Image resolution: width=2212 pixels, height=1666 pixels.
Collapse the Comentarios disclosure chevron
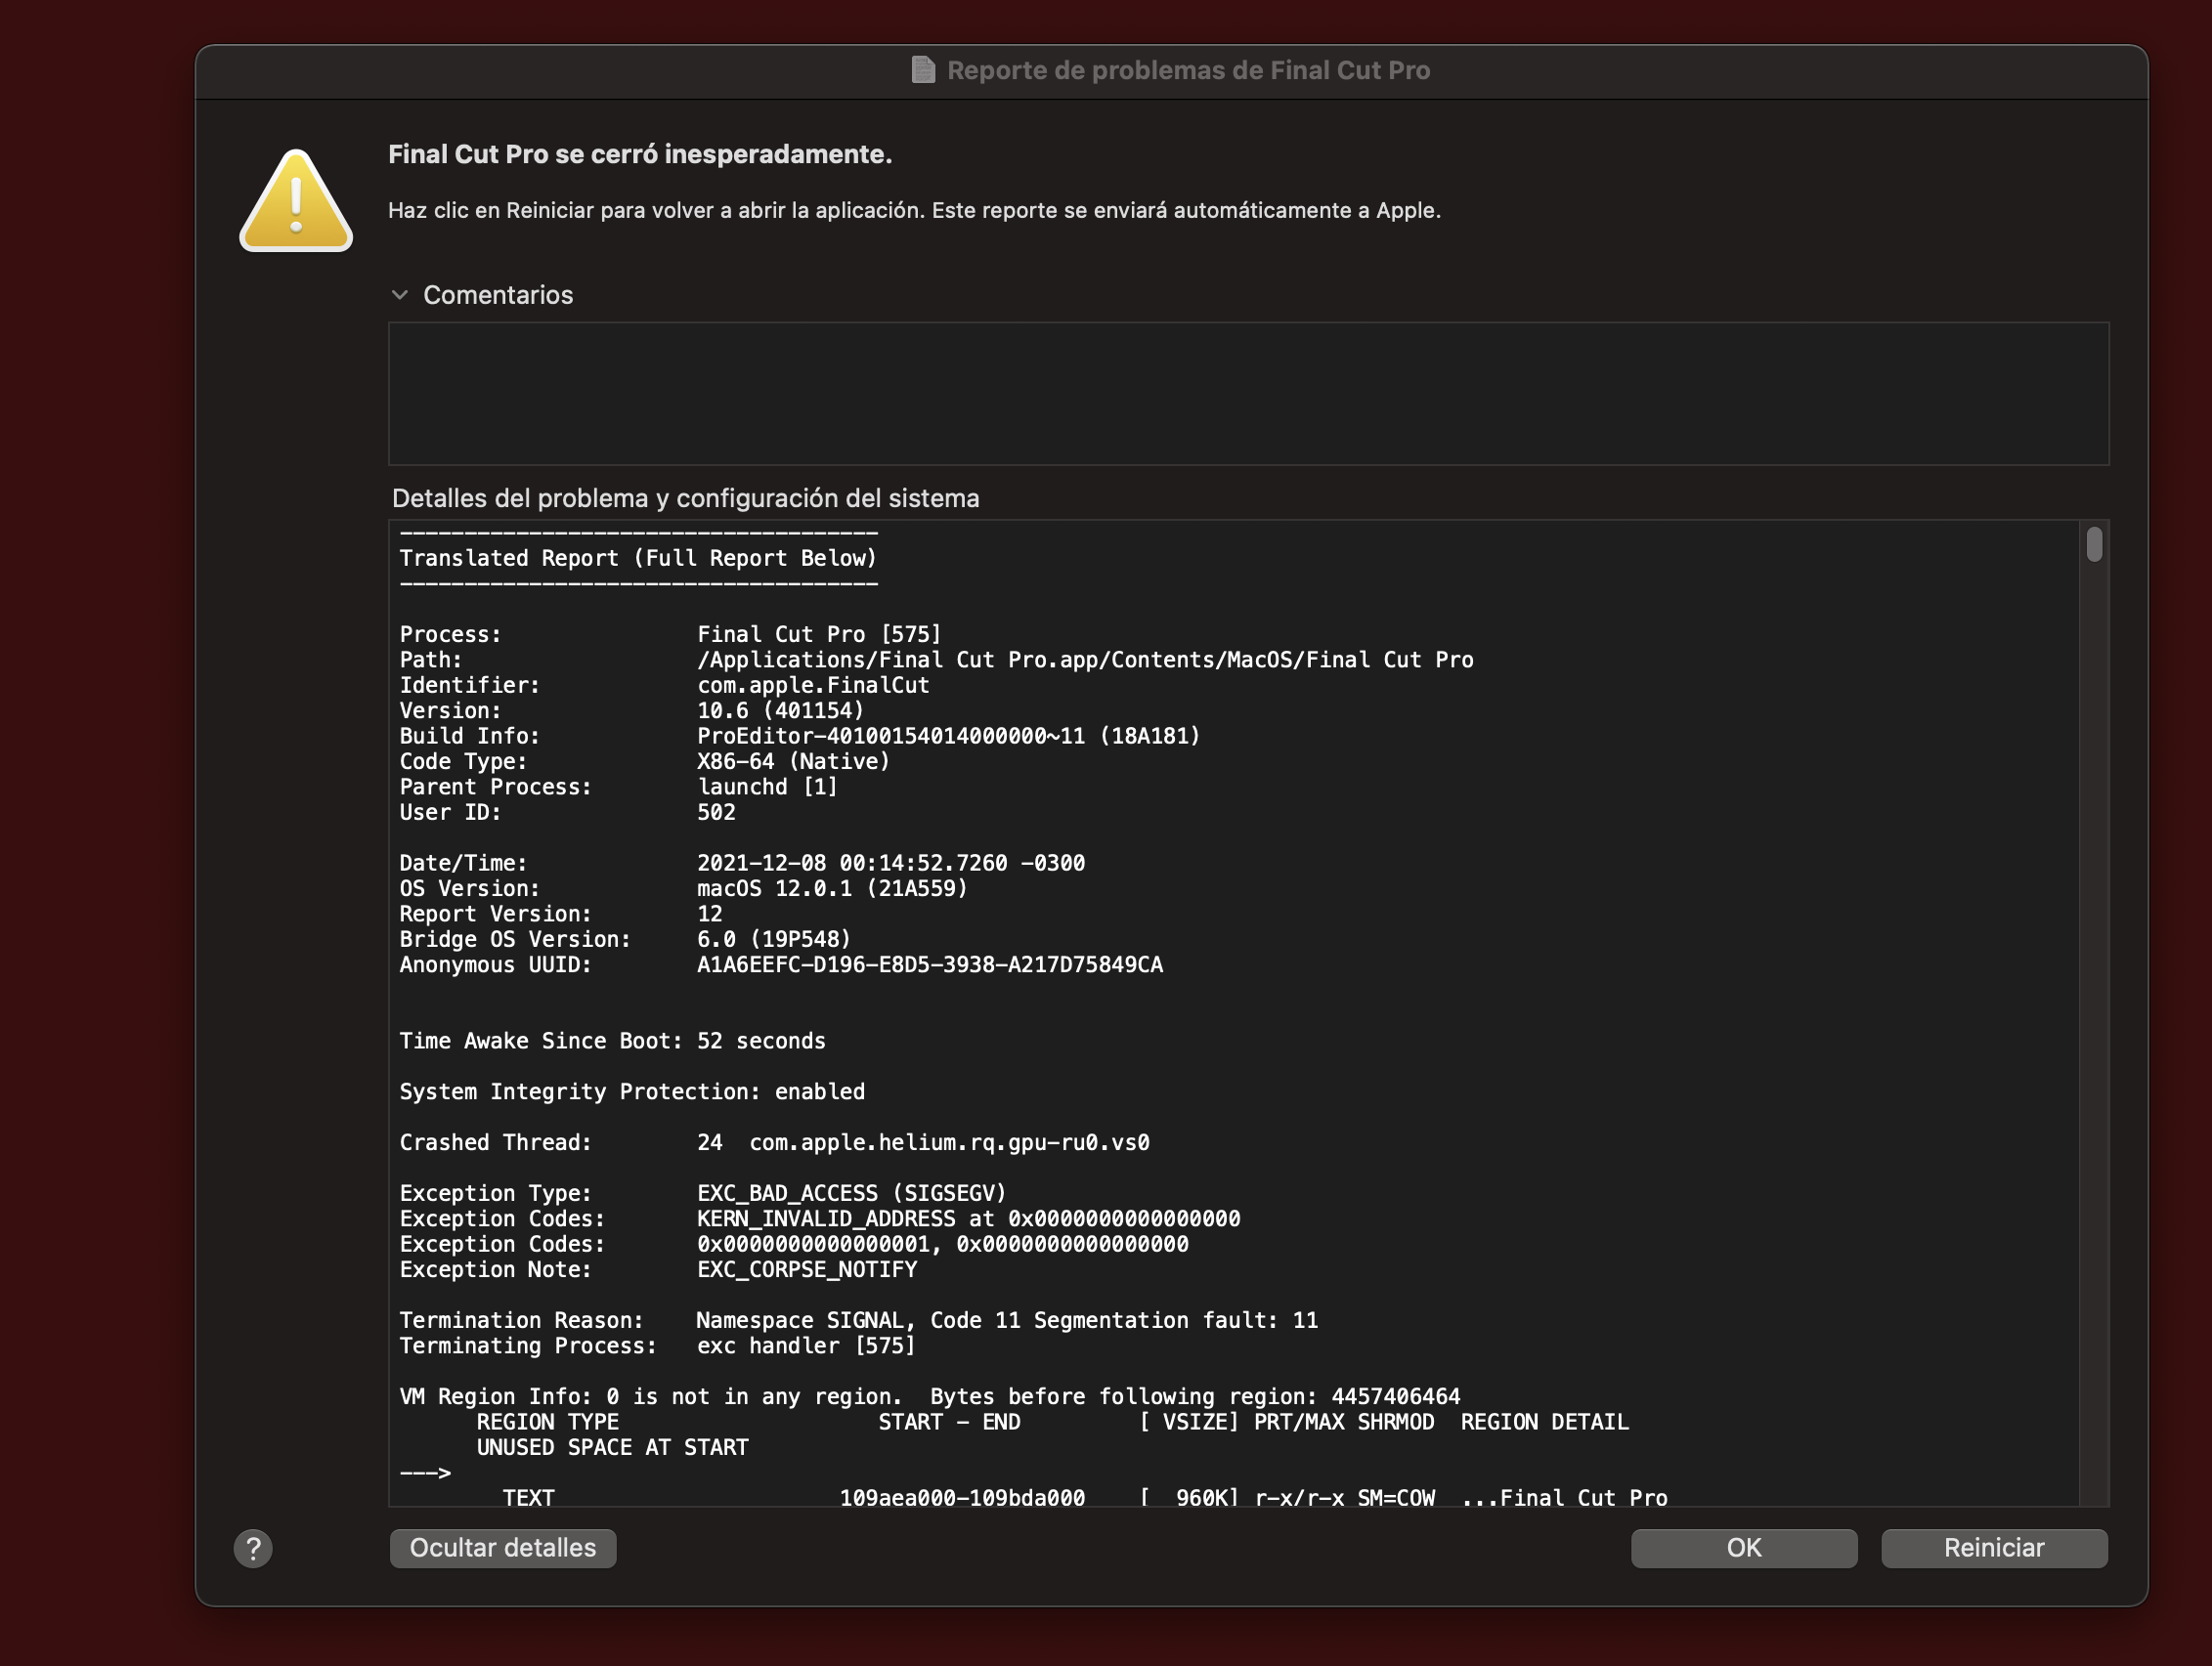400,295
